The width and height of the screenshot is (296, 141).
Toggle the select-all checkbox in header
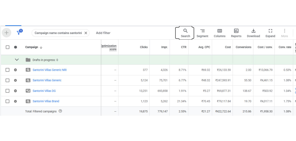[8, 47]
